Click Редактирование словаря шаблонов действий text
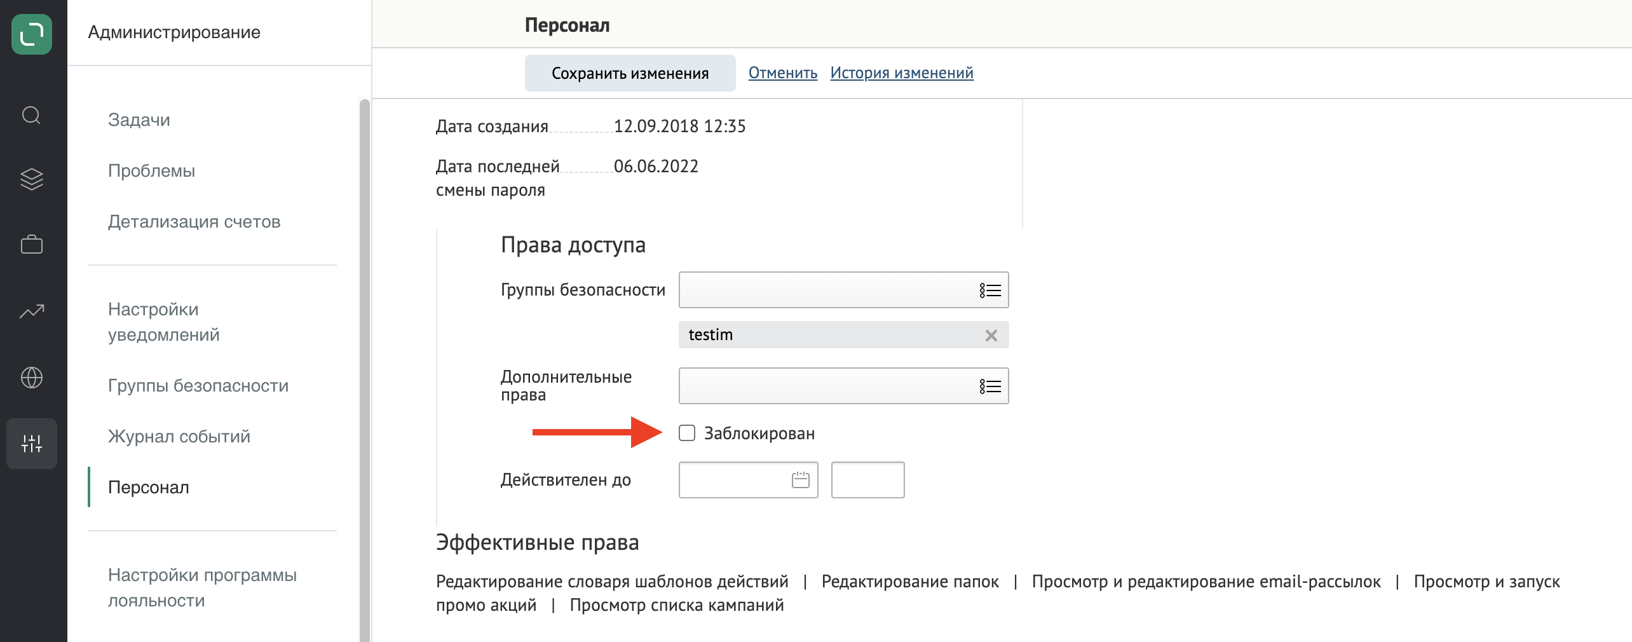The height and width of the screenshot is (642, 1632). tap(612, 581)
